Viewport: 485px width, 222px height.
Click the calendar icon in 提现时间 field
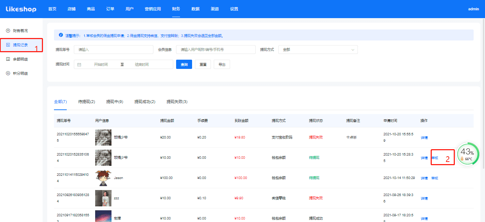point(79,64)
